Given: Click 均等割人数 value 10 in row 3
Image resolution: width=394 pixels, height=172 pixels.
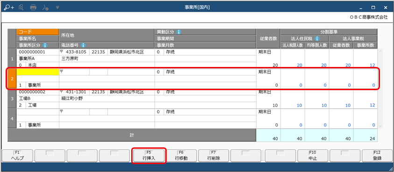Looking at the screenshot, I should tap(324, 105).
